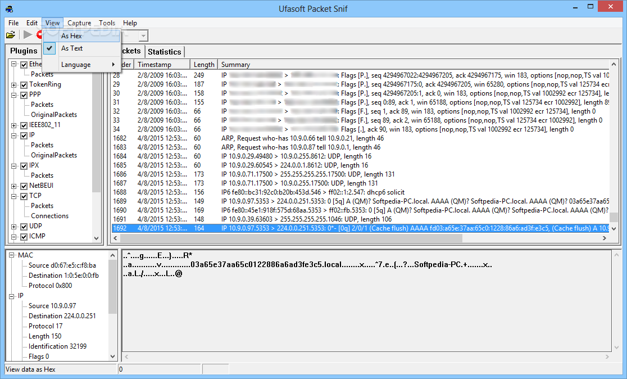Collapse the MAC details node
This screenshot has height=379, width=627.
(12, 255)
